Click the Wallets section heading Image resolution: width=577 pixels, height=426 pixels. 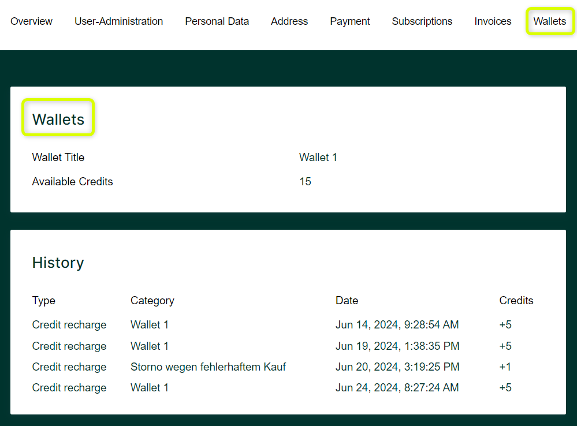tap(58, 119)
